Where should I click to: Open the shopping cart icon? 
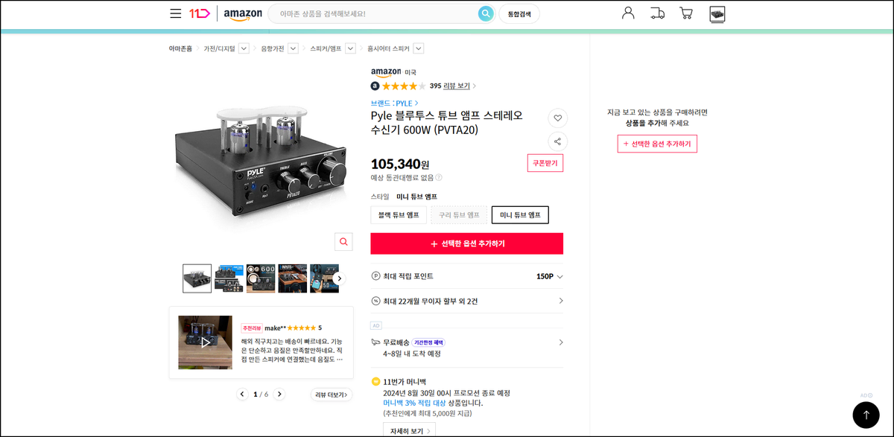coord(686,13)
